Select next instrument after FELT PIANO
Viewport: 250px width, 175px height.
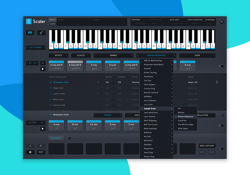coord(44,47)
